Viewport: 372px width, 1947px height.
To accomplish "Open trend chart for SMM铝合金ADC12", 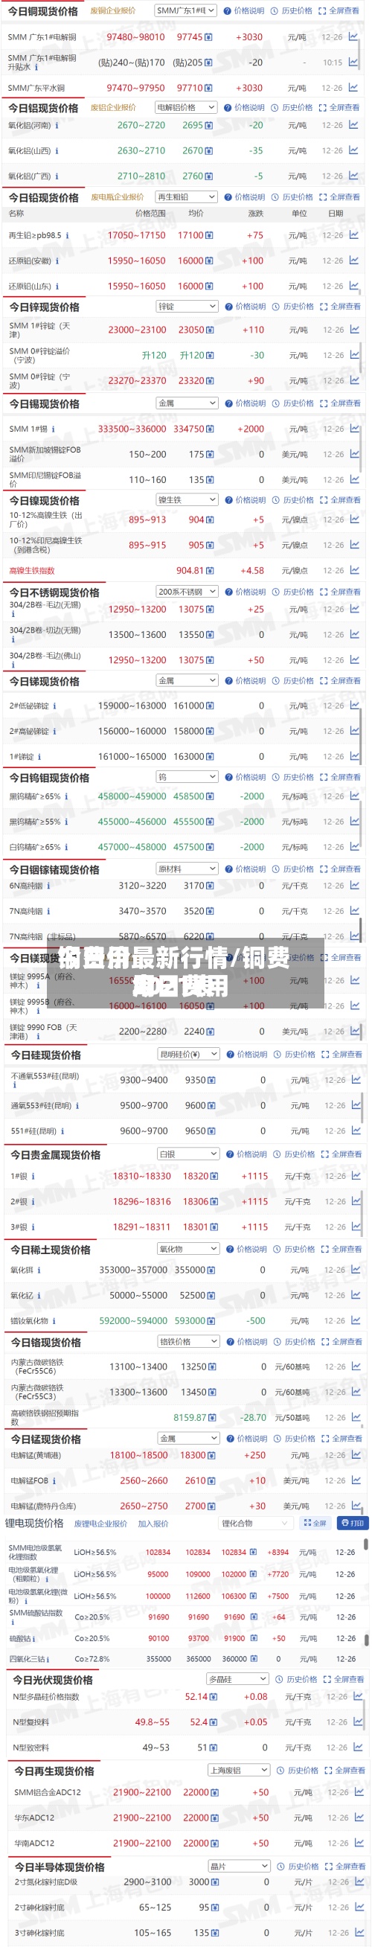I will click(x=359, y=1792).
